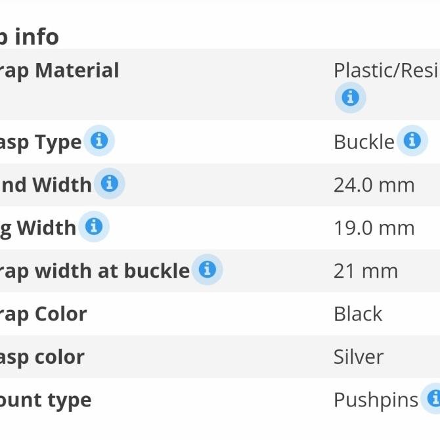Click the Lug Width info icon
Viewport: 440px width, 440px height.
pyautogui.click(x=94, y=227)
